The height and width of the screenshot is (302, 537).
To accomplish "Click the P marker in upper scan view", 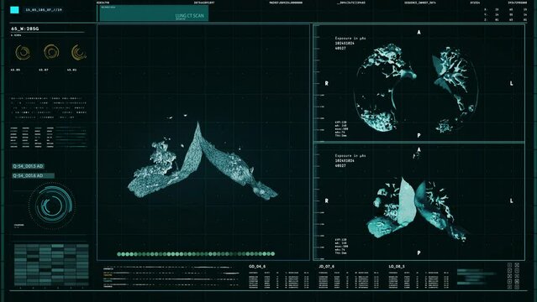I will click(x=419, y=135).
